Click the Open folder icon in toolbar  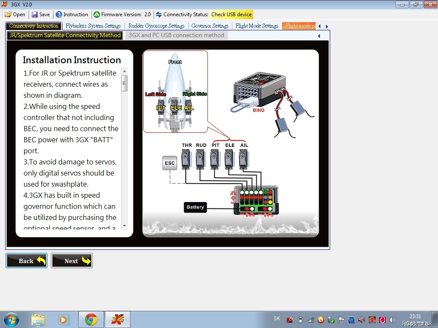(x=8, y=15)
